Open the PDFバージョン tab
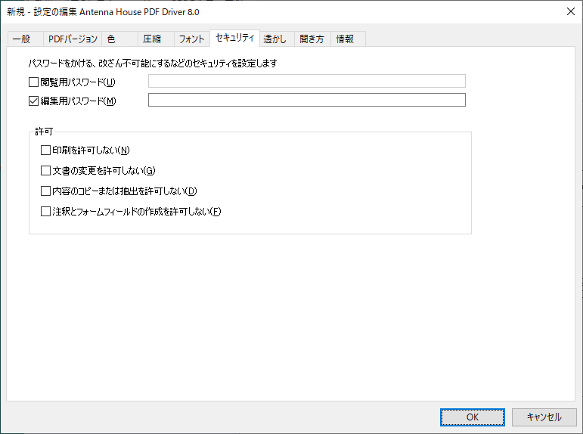The image size is (583, 434). coord(73,39)
